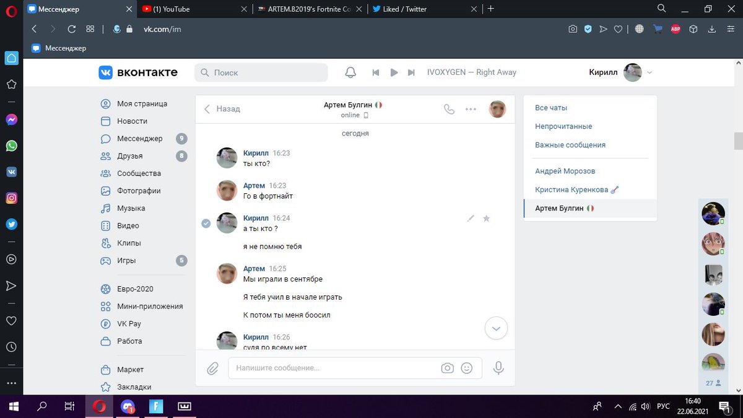The image size is (743, 418).
Task: Open Артем Булгин avatar in chat header
Action: (497, 109)
